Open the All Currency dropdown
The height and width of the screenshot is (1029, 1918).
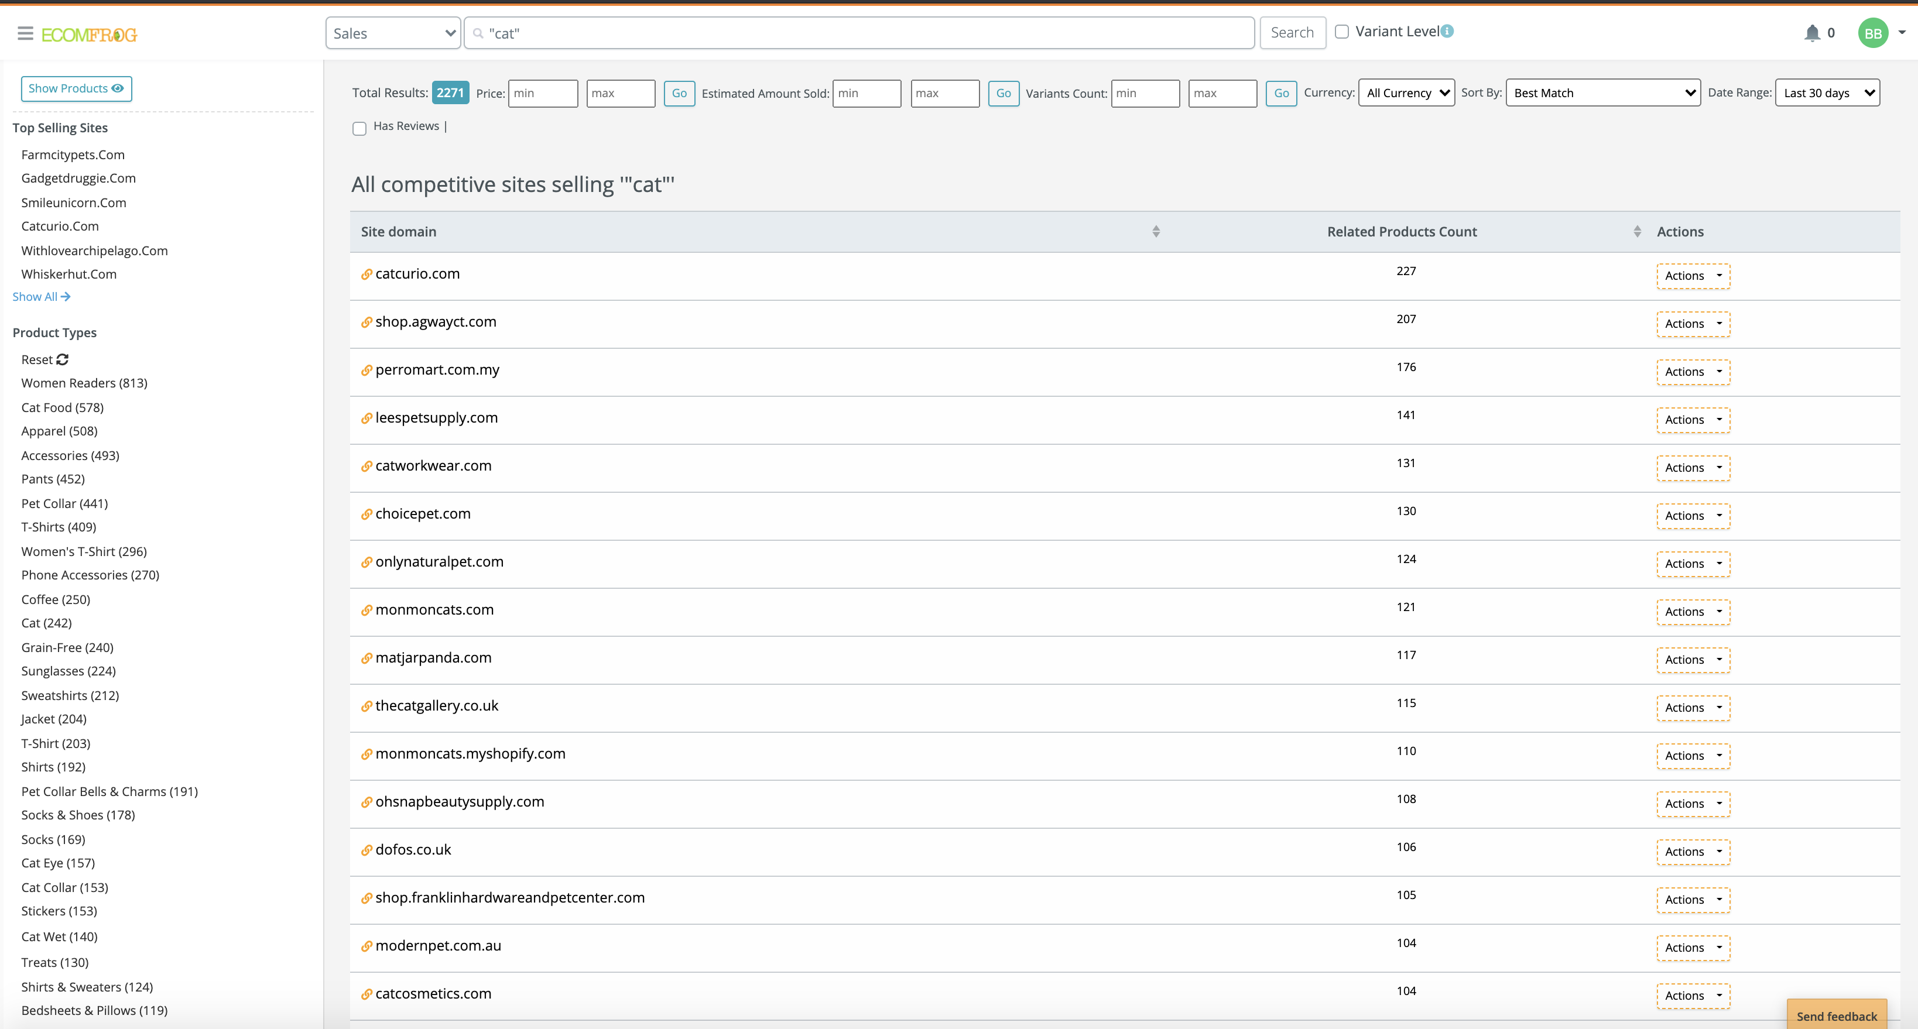1406,92
